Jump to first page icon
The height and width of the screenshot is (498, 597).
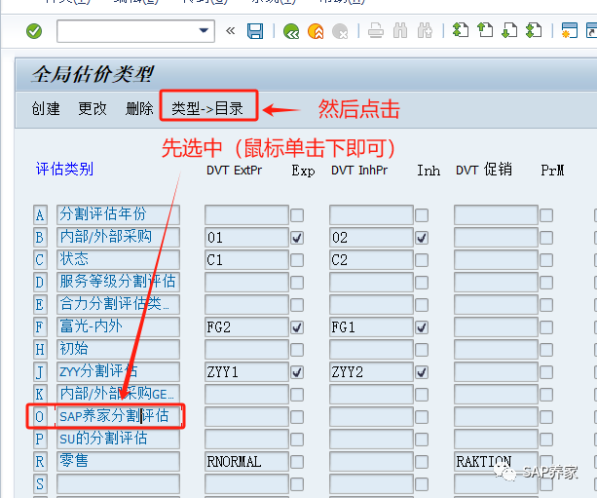(461, 29)
